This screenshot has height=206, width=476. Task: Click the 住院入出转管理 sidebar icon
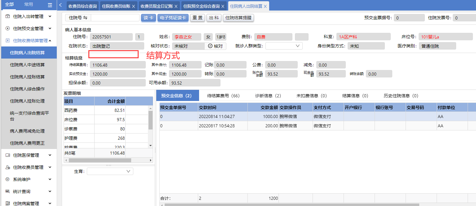8,16
